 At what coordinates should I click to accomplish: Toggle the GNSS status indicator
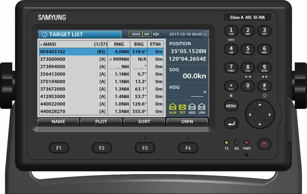136,34
